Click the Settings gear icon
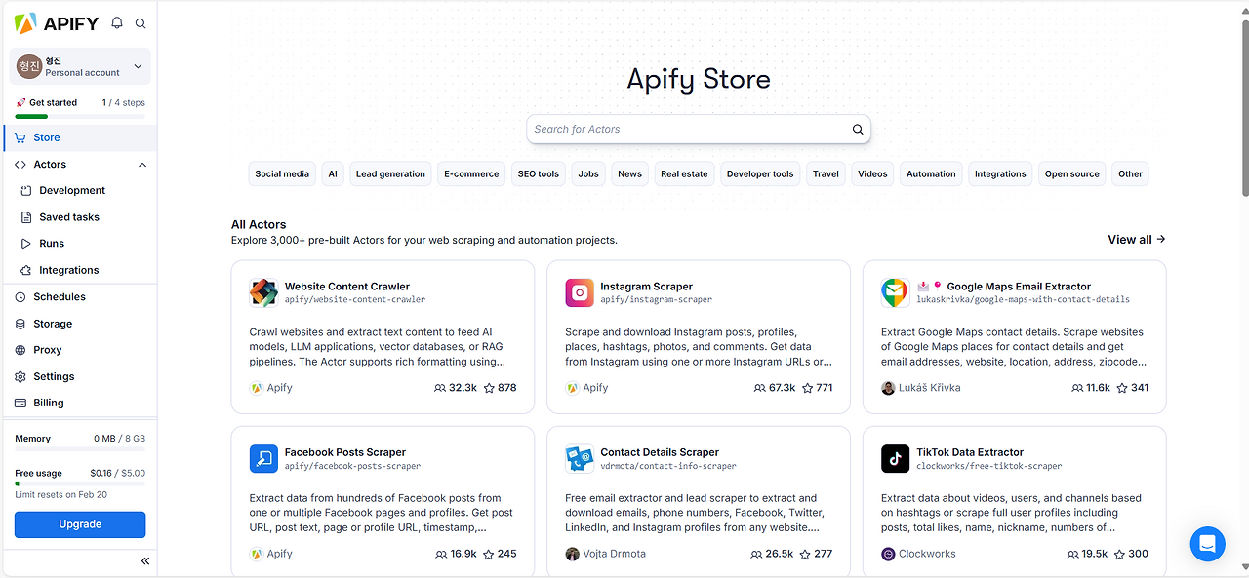1249x578 pixels. (x=21, y=376)
